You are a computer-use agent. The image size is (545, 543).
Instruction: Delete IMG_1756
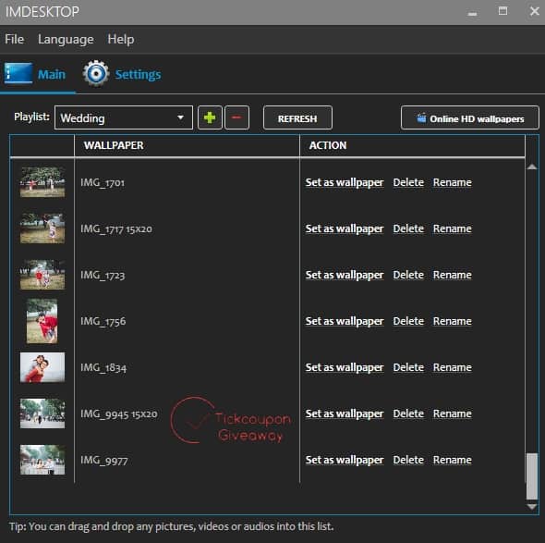[x=408, y=321]
